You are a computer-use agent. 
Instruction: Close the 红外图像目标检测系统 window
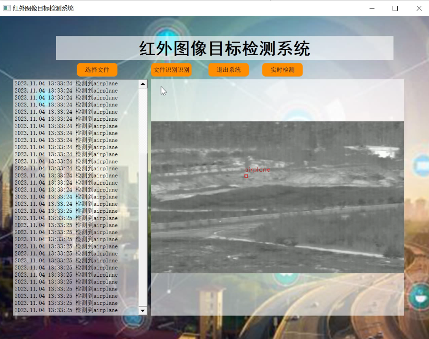pos(419,8)
